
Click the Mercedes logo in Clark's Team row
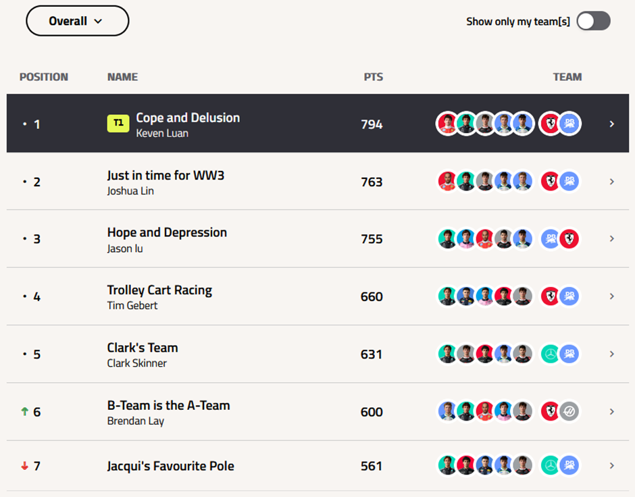(x=551, y=355)
